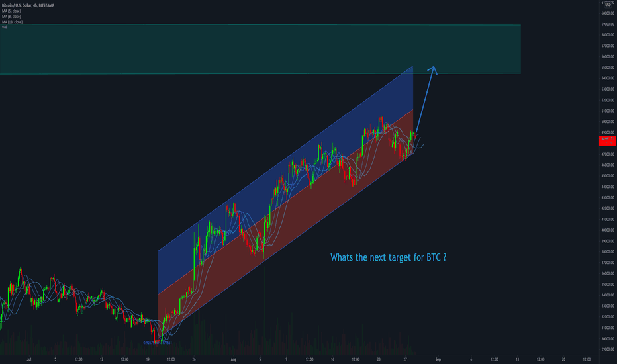This screenshot has width=617, height=364.
Task: Click the 16 date label on time axis
Action: [x=332, y=359]
